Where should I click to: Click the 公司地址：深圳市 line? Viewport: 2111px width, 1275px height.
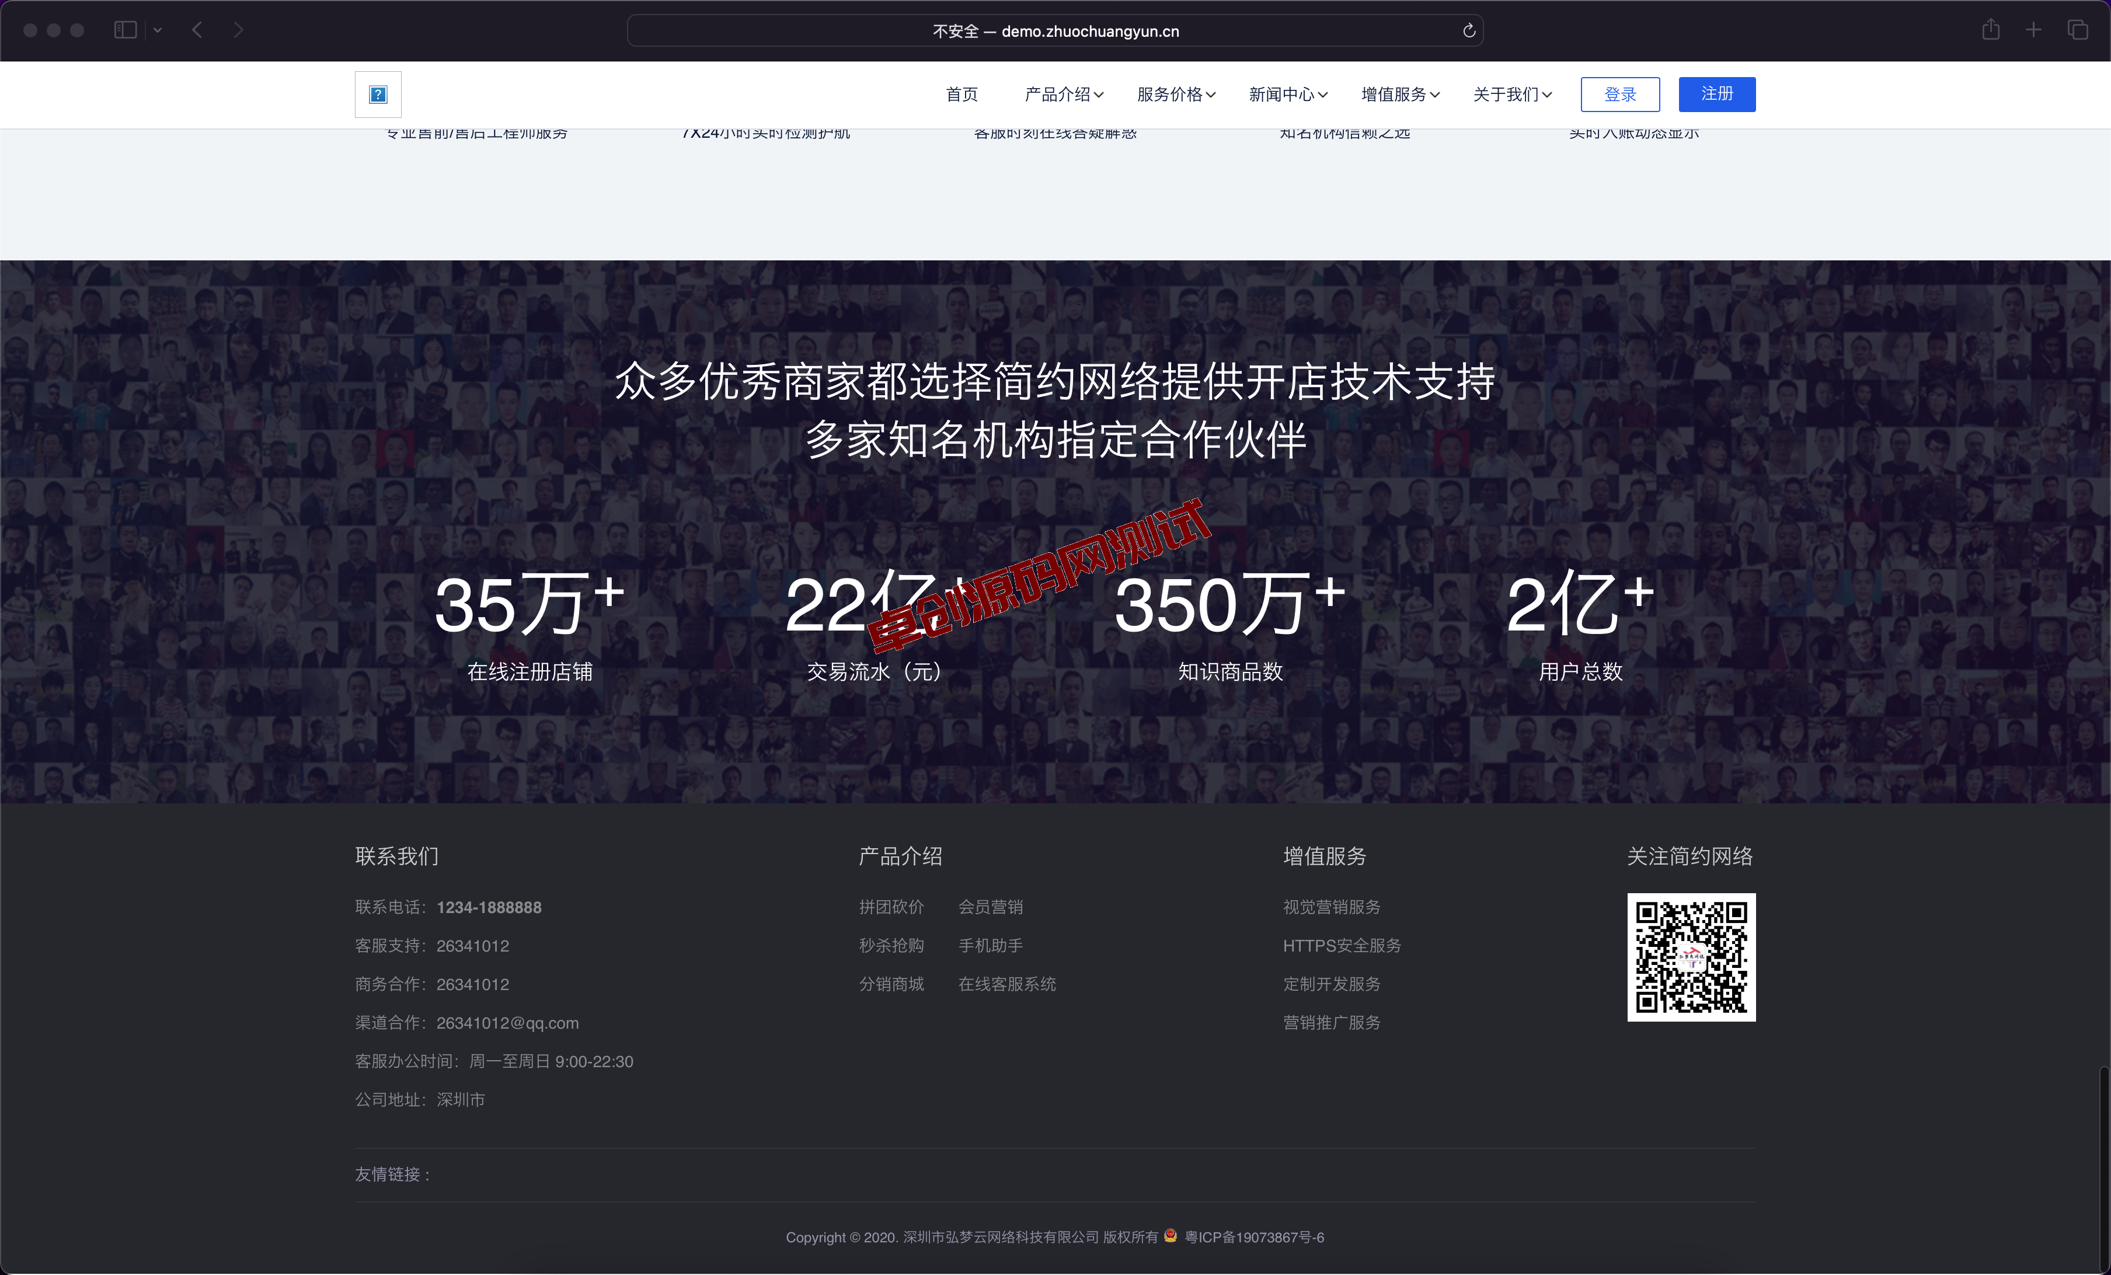pyautogui.click(x=420, y=1099)
